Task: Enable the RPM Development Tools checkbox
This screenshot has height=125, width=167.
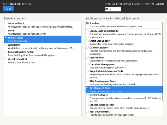Action: (x=87, y=81)
